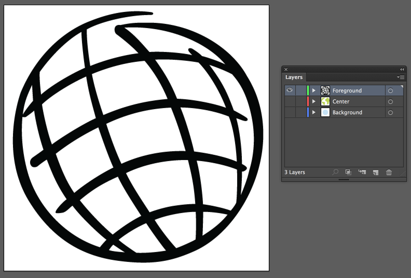Click the Create New Layer icon
Image resolution: width=411 pixels, height=278 pixels.
coord(375,172)
